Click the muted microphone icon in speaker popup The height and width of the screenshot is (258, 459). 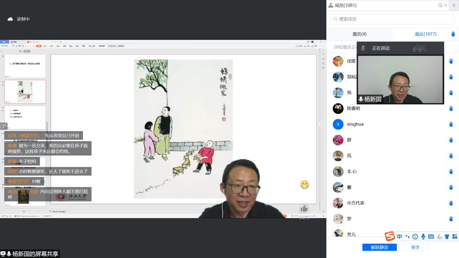point(363,48)
